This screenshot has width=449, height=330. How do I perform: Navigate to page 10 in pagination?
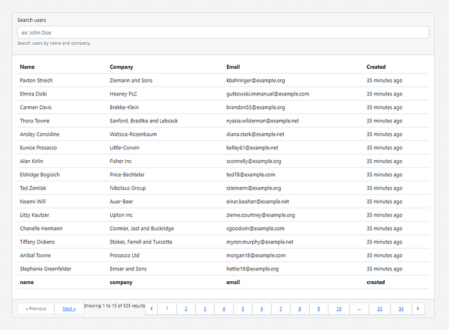point(339,309)
